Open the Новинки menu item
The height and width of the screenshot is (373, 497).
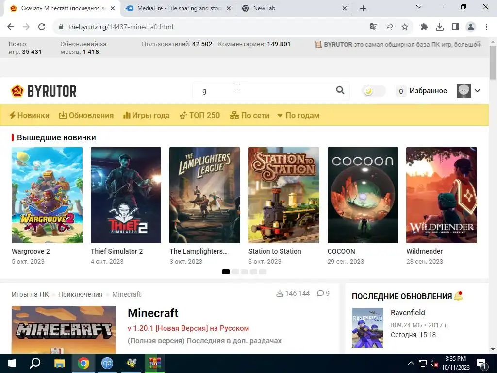click(x=29, y=115)
